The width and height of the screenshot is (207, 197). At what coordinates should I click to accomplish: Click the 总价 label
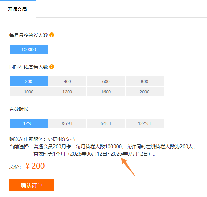[15, 167]
